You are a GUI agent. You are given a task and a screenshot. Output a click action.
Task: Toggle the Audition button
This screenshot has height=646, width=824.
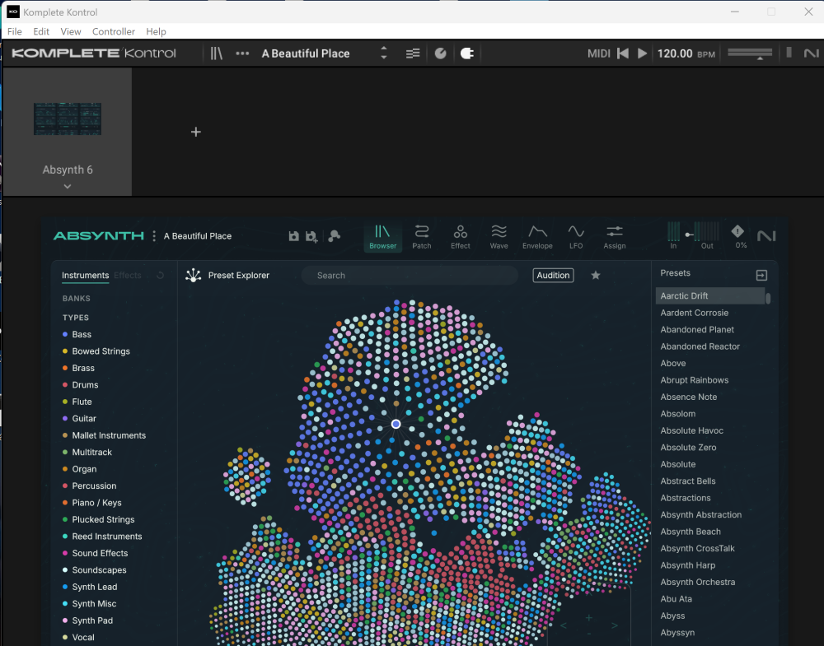(x=553, y=276)
